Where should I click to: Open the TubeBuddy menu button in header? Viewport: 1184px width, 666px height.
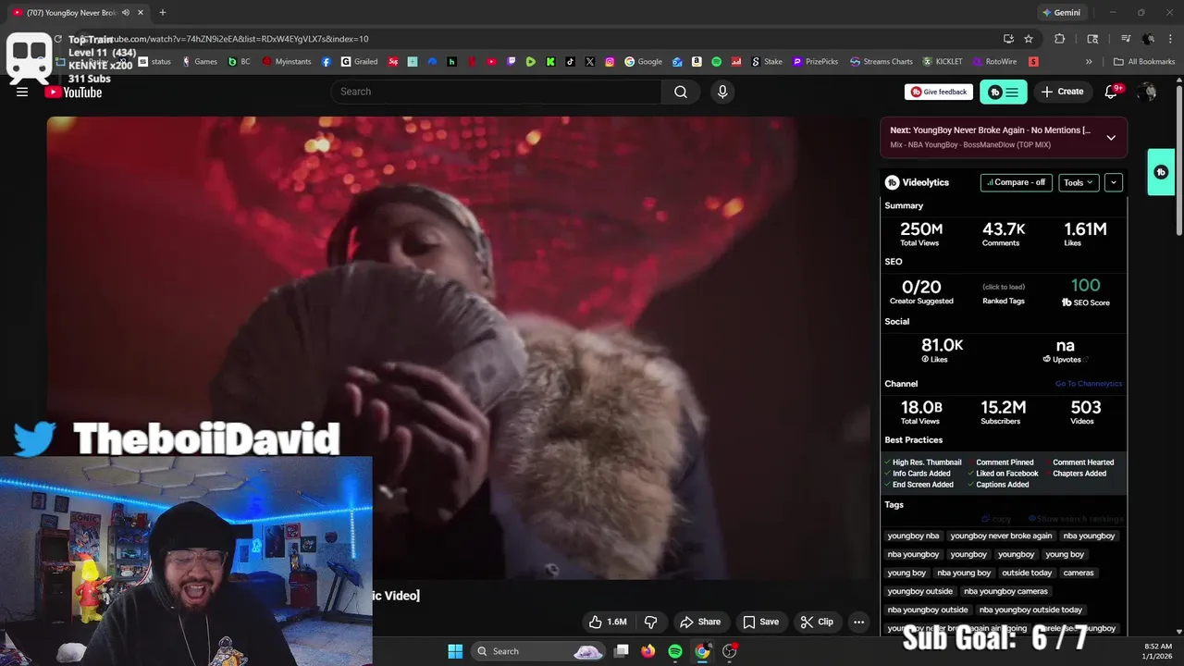(x=1003, y=92)
